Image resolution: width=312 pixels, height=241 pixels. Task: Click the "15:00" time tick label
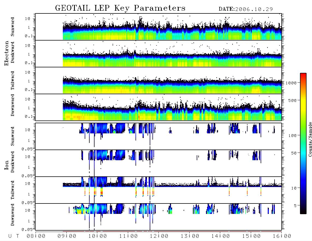251,236
